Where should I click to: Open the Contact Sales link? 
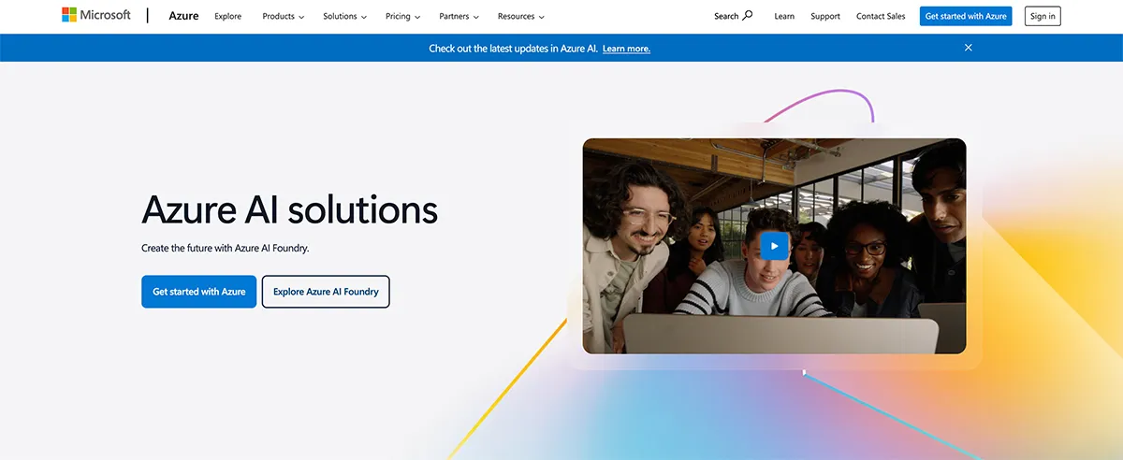coord(881,16)
